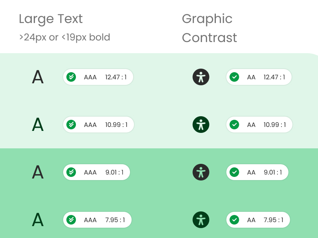The image size is (318, 238).
Task: Click the accessibility icon beside AA 7.95 : 1
Action: pyautogui.click(x=201, y=220)
